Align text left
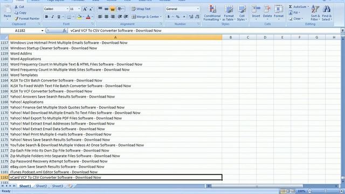The image size is (345, 194). tap(100, 17)
